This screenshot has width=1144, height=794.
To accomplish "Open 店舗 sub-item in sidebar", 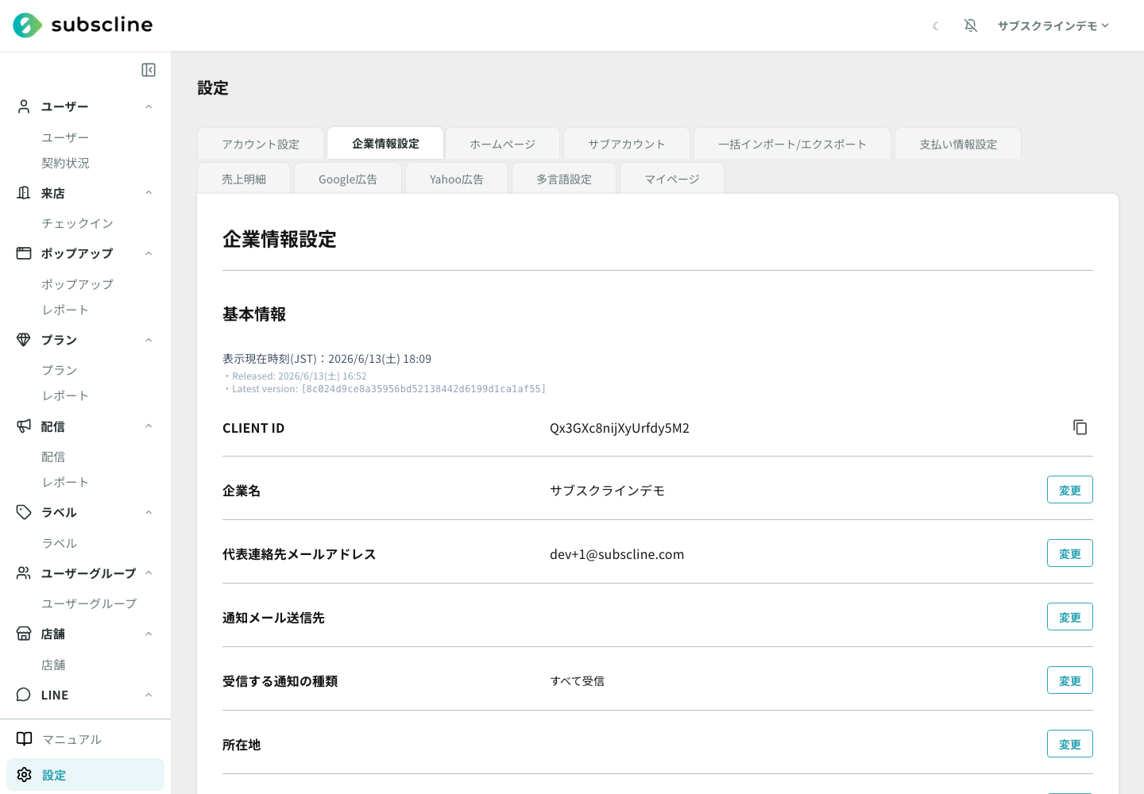I will [53, 665].
